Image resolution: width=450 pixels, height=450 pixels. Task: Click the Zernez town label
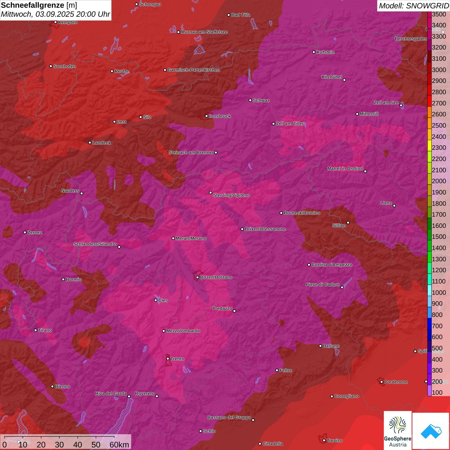coord(35,232)
